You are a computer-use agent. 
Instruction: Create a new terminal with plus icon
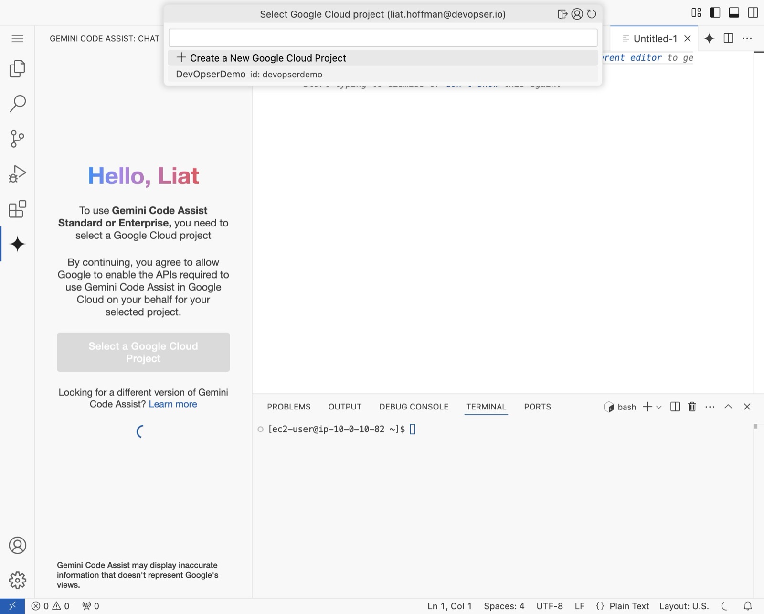(647, 407)
